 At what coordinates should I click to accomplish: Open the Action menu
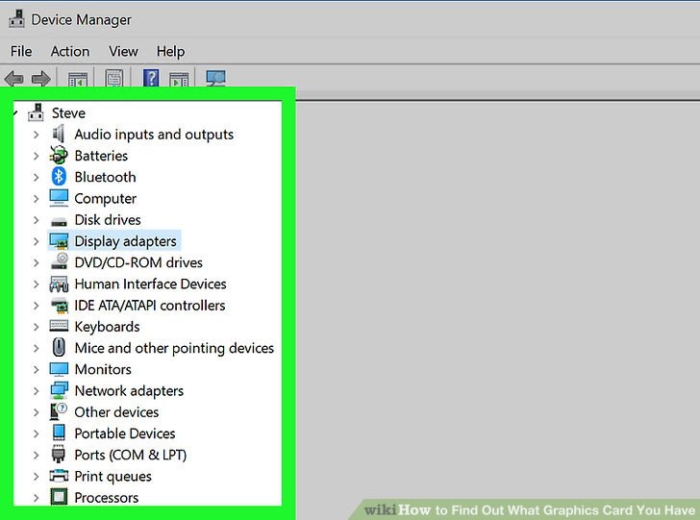pyautogui.click(x=70, y=51)
